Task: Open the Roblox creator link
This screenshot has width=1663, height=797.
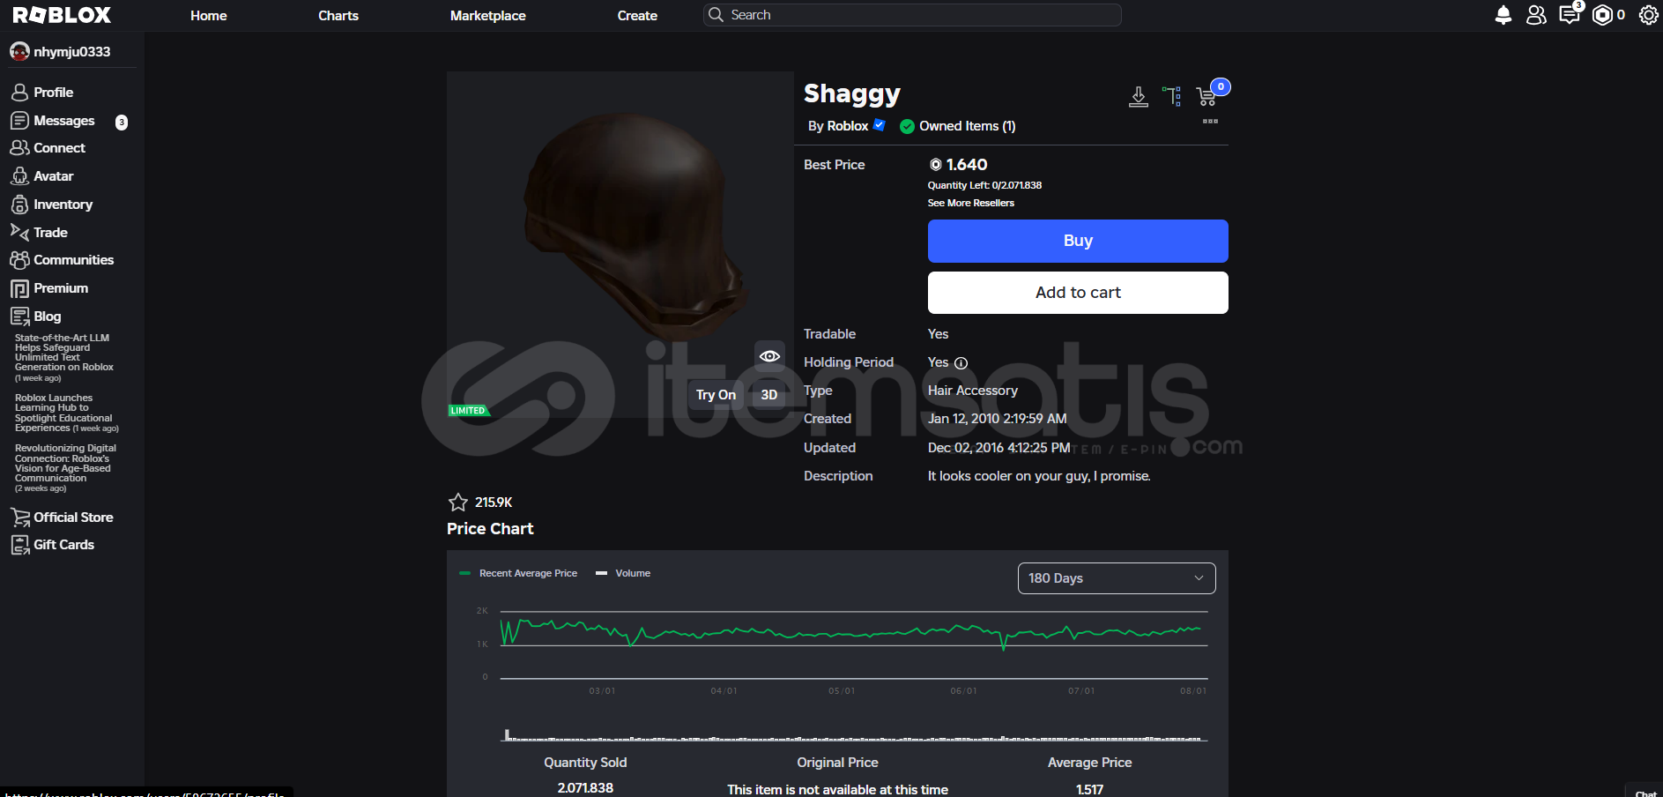Action: point(848,126)
